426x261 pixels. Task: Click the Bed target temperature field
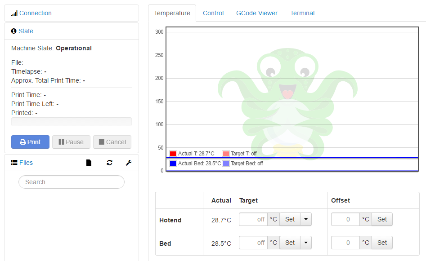pyautogui.click(x=253, y=243)
